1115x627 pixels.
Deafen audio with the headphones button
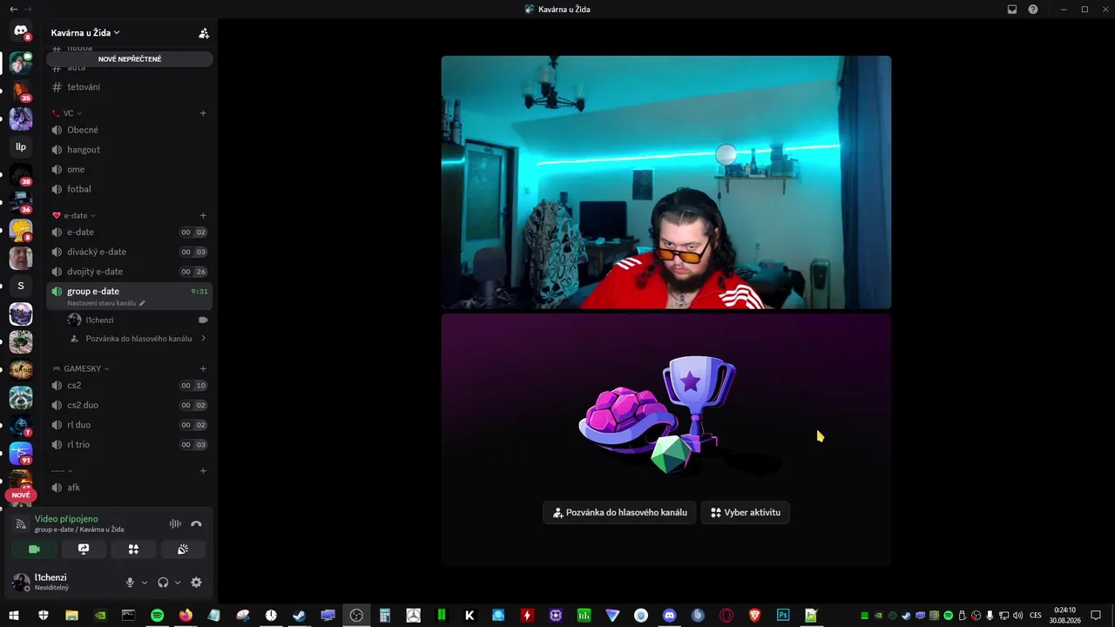163,583
